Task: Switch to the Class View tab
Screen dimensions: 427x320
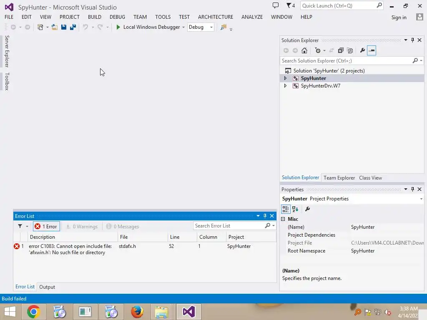Action: (370, 178)
